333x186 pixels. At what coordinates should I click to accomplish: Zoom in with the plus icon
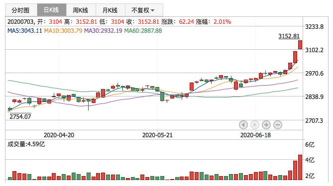click(266, 125)
